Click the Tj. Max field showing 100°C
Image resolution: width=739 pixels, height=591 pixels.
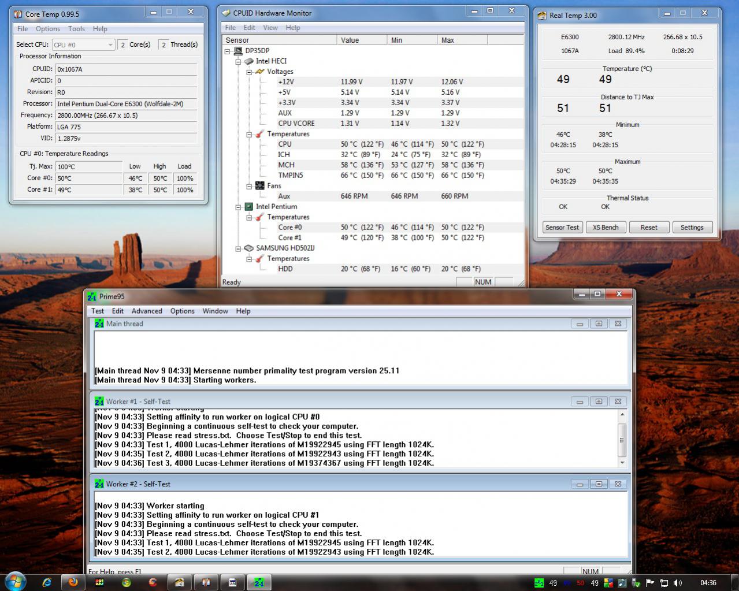coord(89,166)
